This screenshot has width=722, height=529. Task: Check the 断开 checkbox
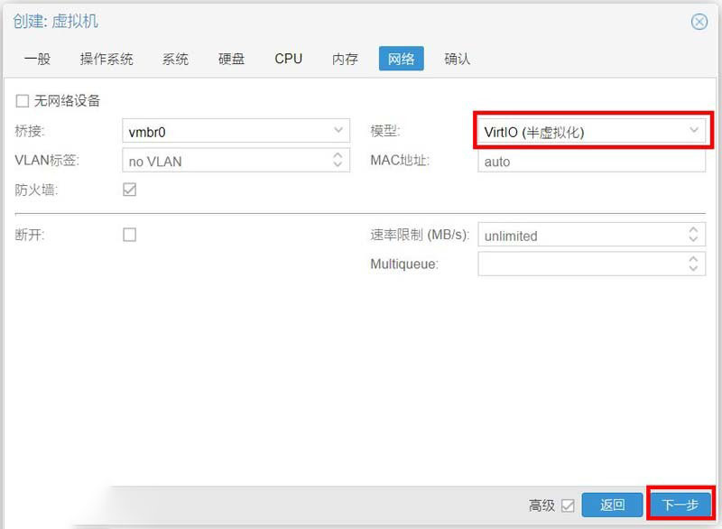coord(129,235)
